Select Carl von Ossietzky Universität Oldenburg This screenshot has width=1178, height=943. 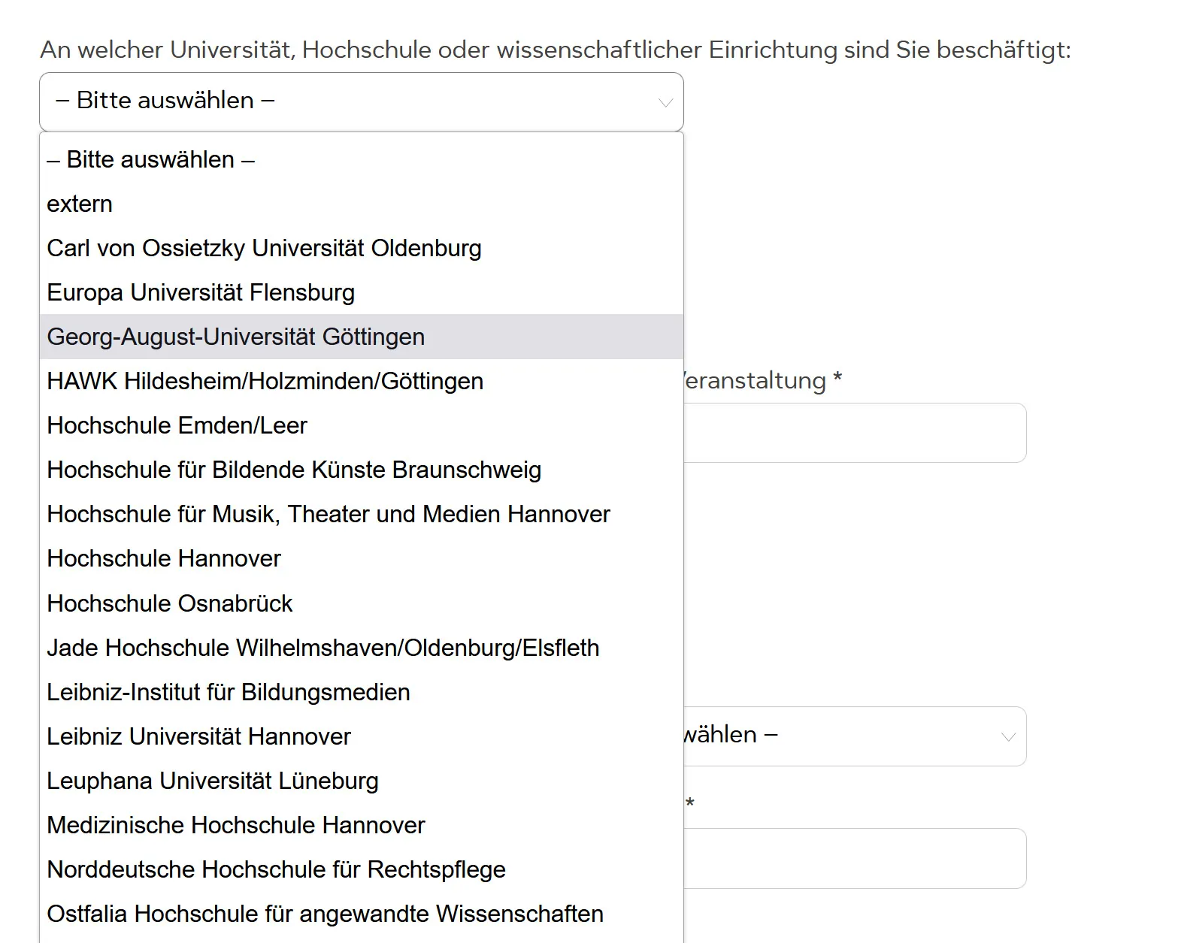(362, 248)
